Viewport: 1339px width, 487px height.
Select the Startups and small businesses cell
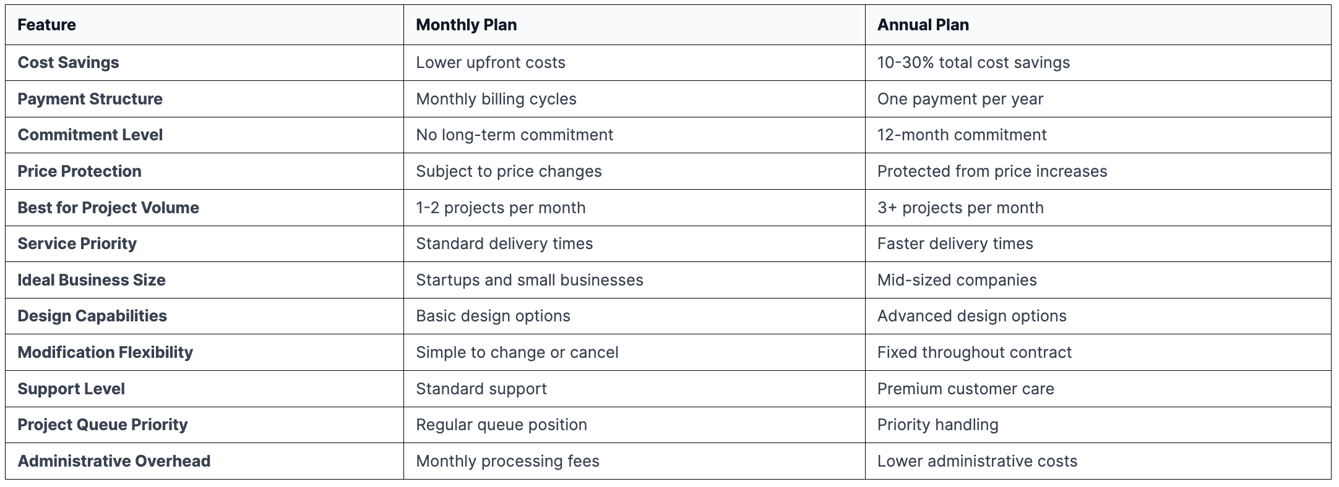pos(530,280)
